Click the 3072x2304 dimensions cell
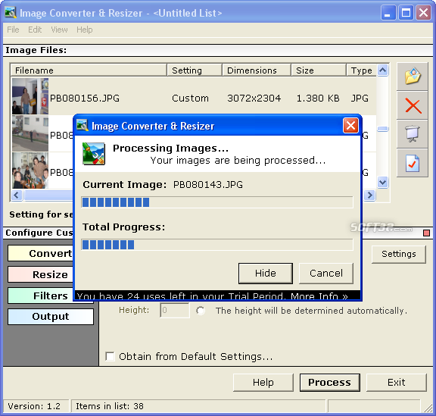The height and width of the screenshot is (416, 436). pyautogui.click(x=254, y=98)
